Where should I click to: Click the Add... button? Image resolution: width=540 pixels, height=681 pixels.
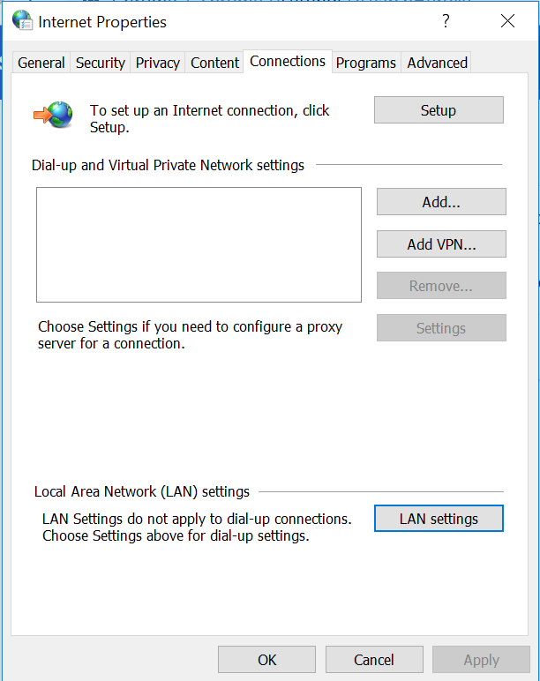coord(441,202)
